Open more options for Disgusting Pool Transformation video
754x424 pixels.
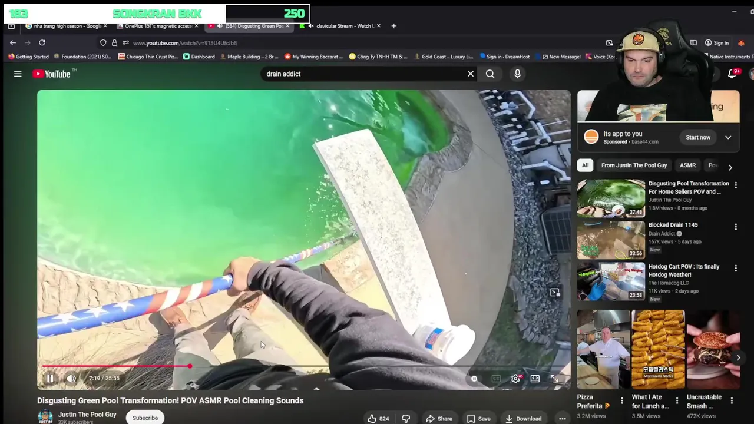coord(735,185)
